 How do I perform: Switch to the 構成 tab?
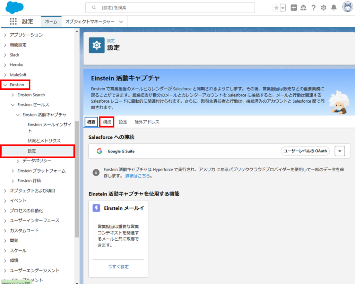click(107, 122)
